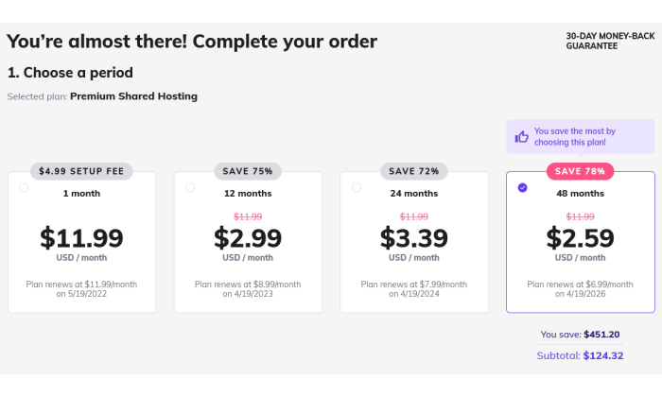662x397 pixels.
Task: Select the 12 months radio button
Action: (190, 188)
